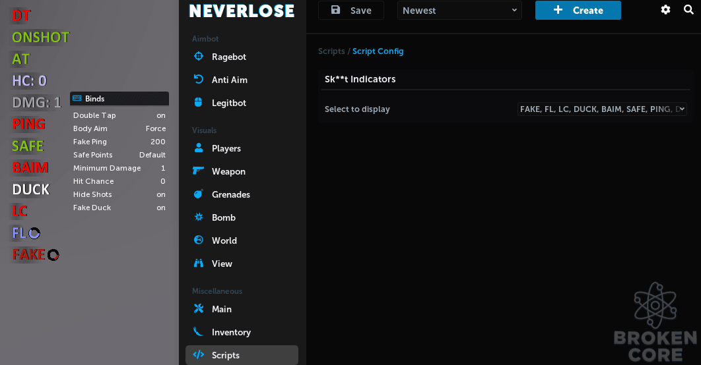Click the Binds panel header
This screenshot has width=701, height=365.
coord(119,99)
